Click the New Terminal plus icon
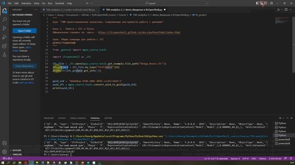This screenshot has height=165, width=295. coord(280,118)
